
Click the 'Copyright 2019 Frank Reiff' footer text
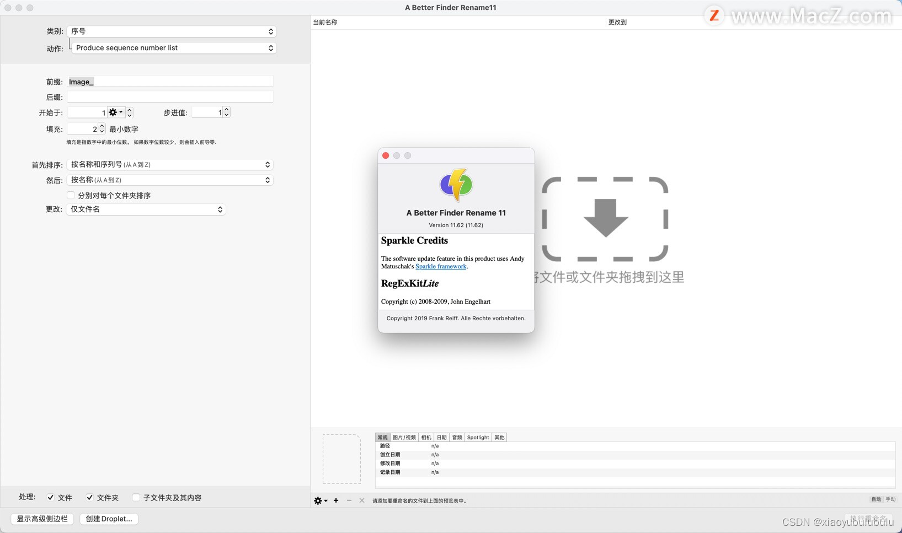456,318
